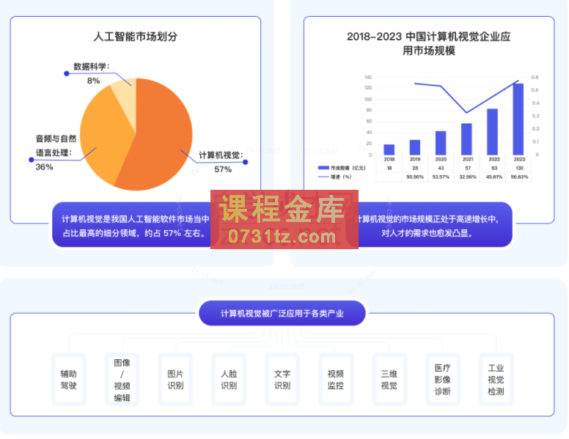Click the 2023 year label on the axis
Image resolution: width=569 pixels, height=439 pixels.
pos(519,159)
